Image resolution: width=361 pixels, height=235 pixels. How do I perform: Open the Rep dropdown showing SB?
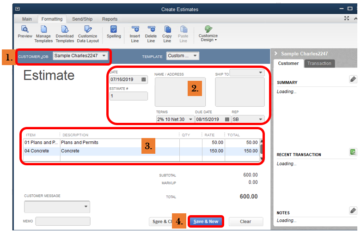click(x=260, y=119)
